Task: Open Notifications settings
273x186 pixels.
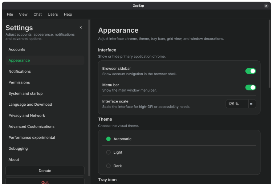Action: pyautogui.click(x=45, y=72)
